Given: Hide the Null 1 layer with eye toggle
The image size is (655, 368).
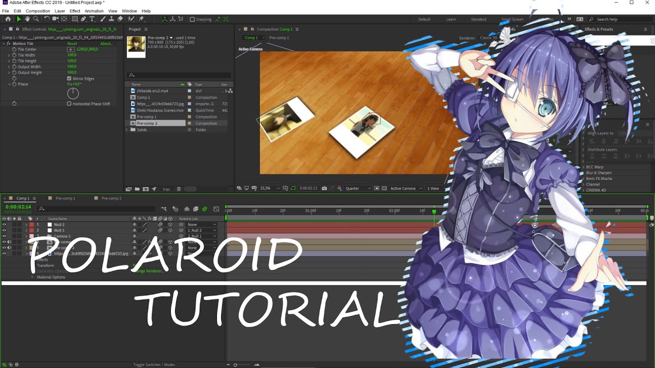Looking at the screenshot, I should pyautogui.click(x=4, y=231).
